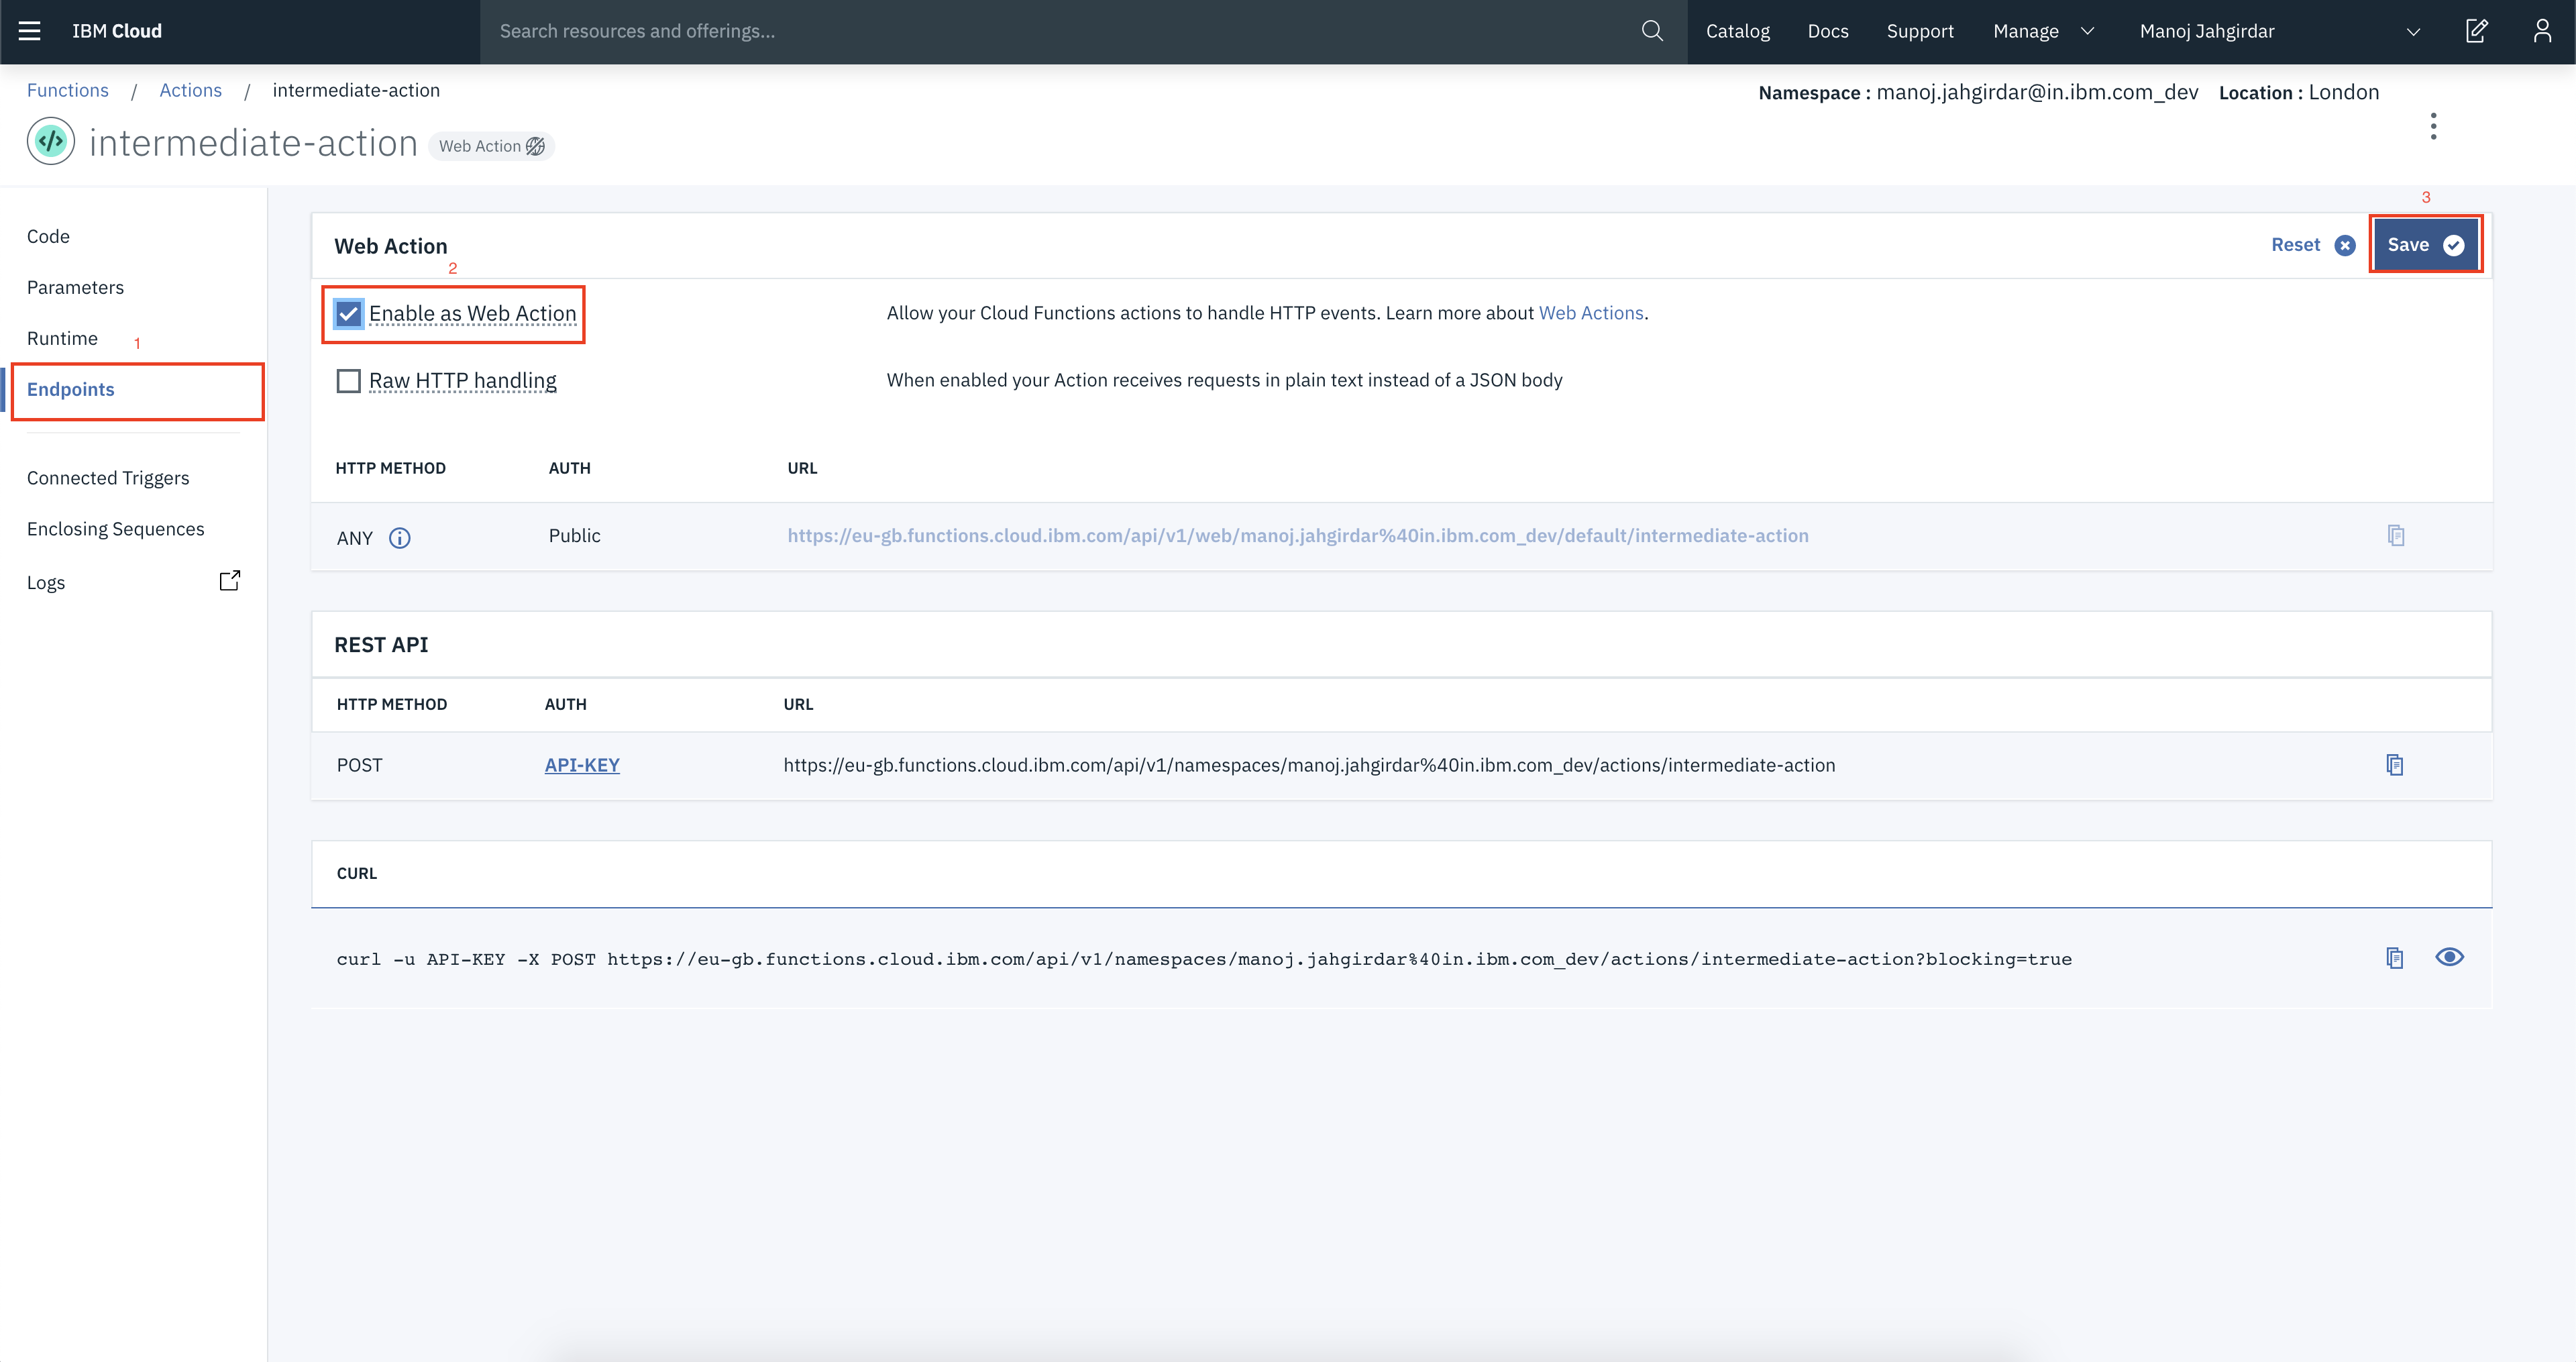The image size is (2576, 1362).
Task: Enable Raw HTTP handling checkbox
Action: [x=348, y=381]
